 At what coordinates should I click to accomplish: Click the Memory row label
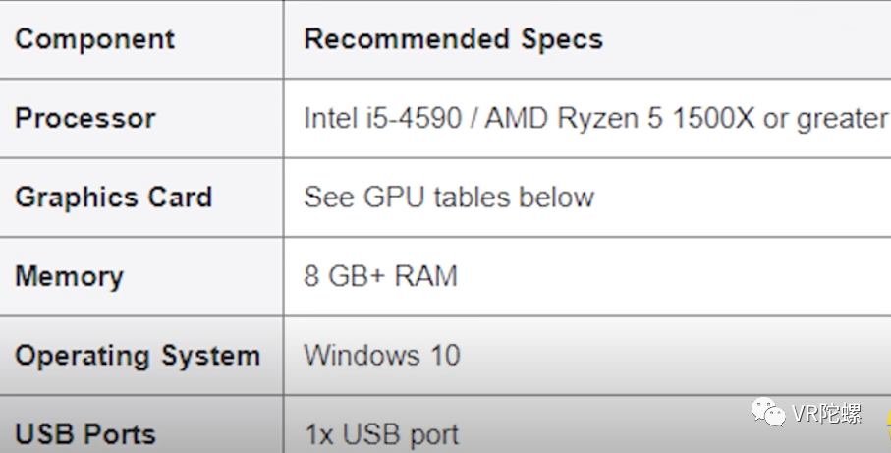(x=70, y=277)
